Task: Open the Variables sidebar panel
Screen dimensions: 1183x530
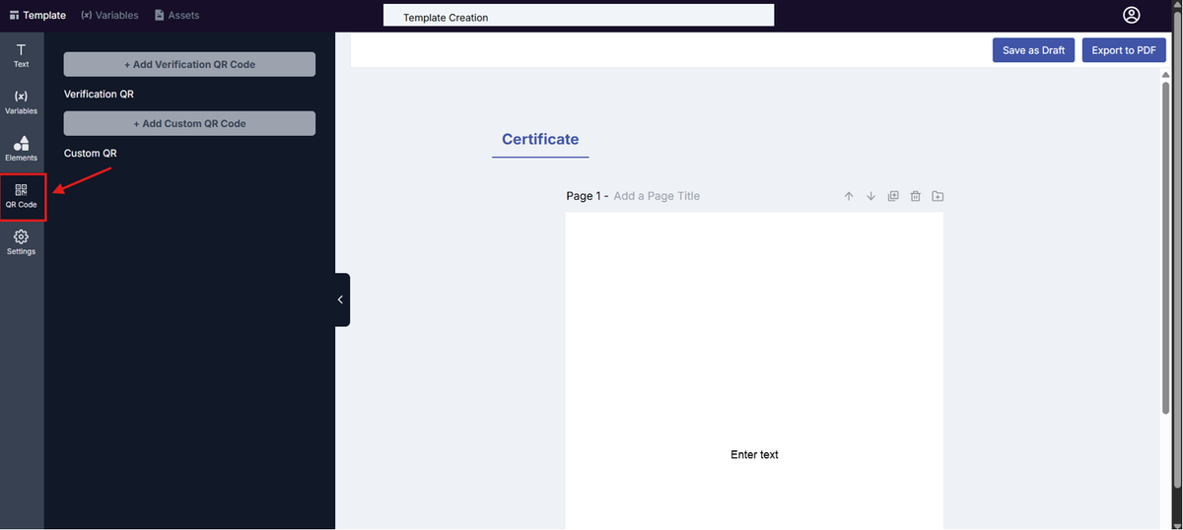Action: pos(21,102)
